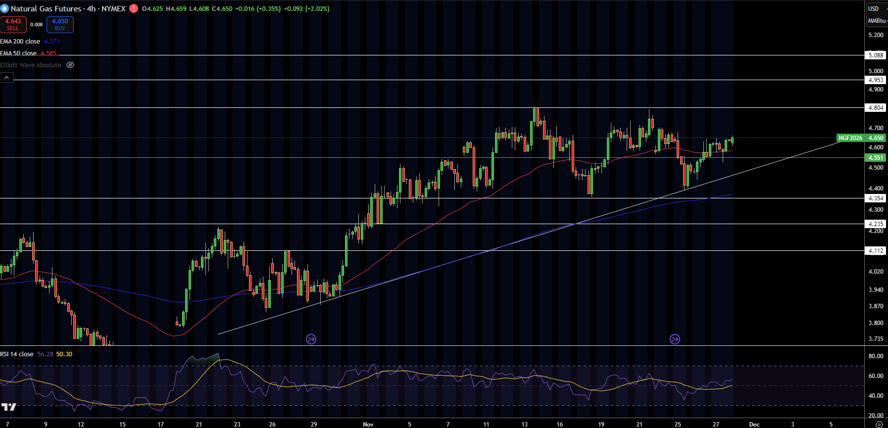
Task: Open the MMBtu unit dropdown
Action: [877, 21]
